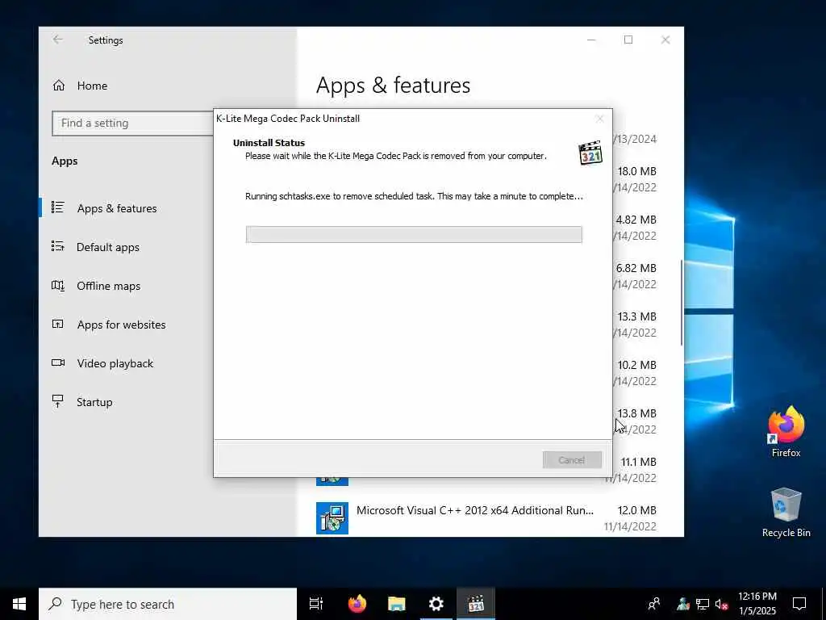Open the Windows Start menu

(19, 604)
